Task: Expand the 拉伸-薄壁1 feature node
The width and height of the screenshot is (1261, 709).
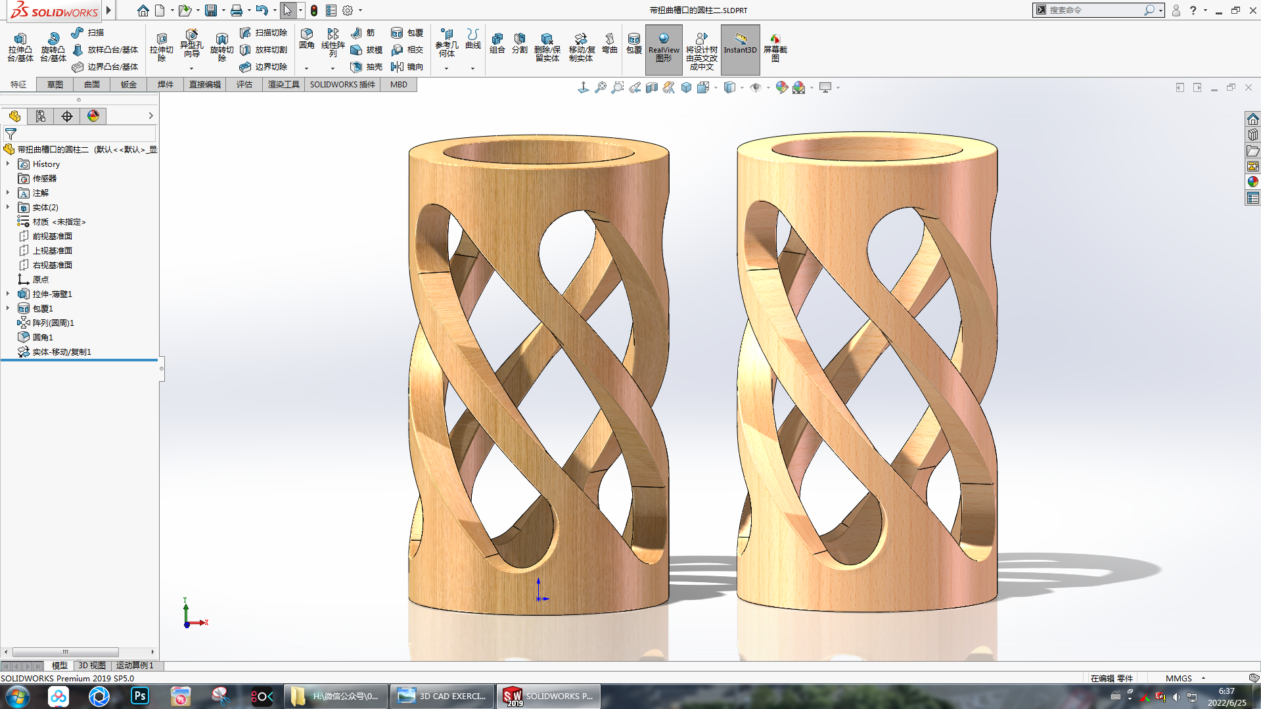Action: (8, 294)
